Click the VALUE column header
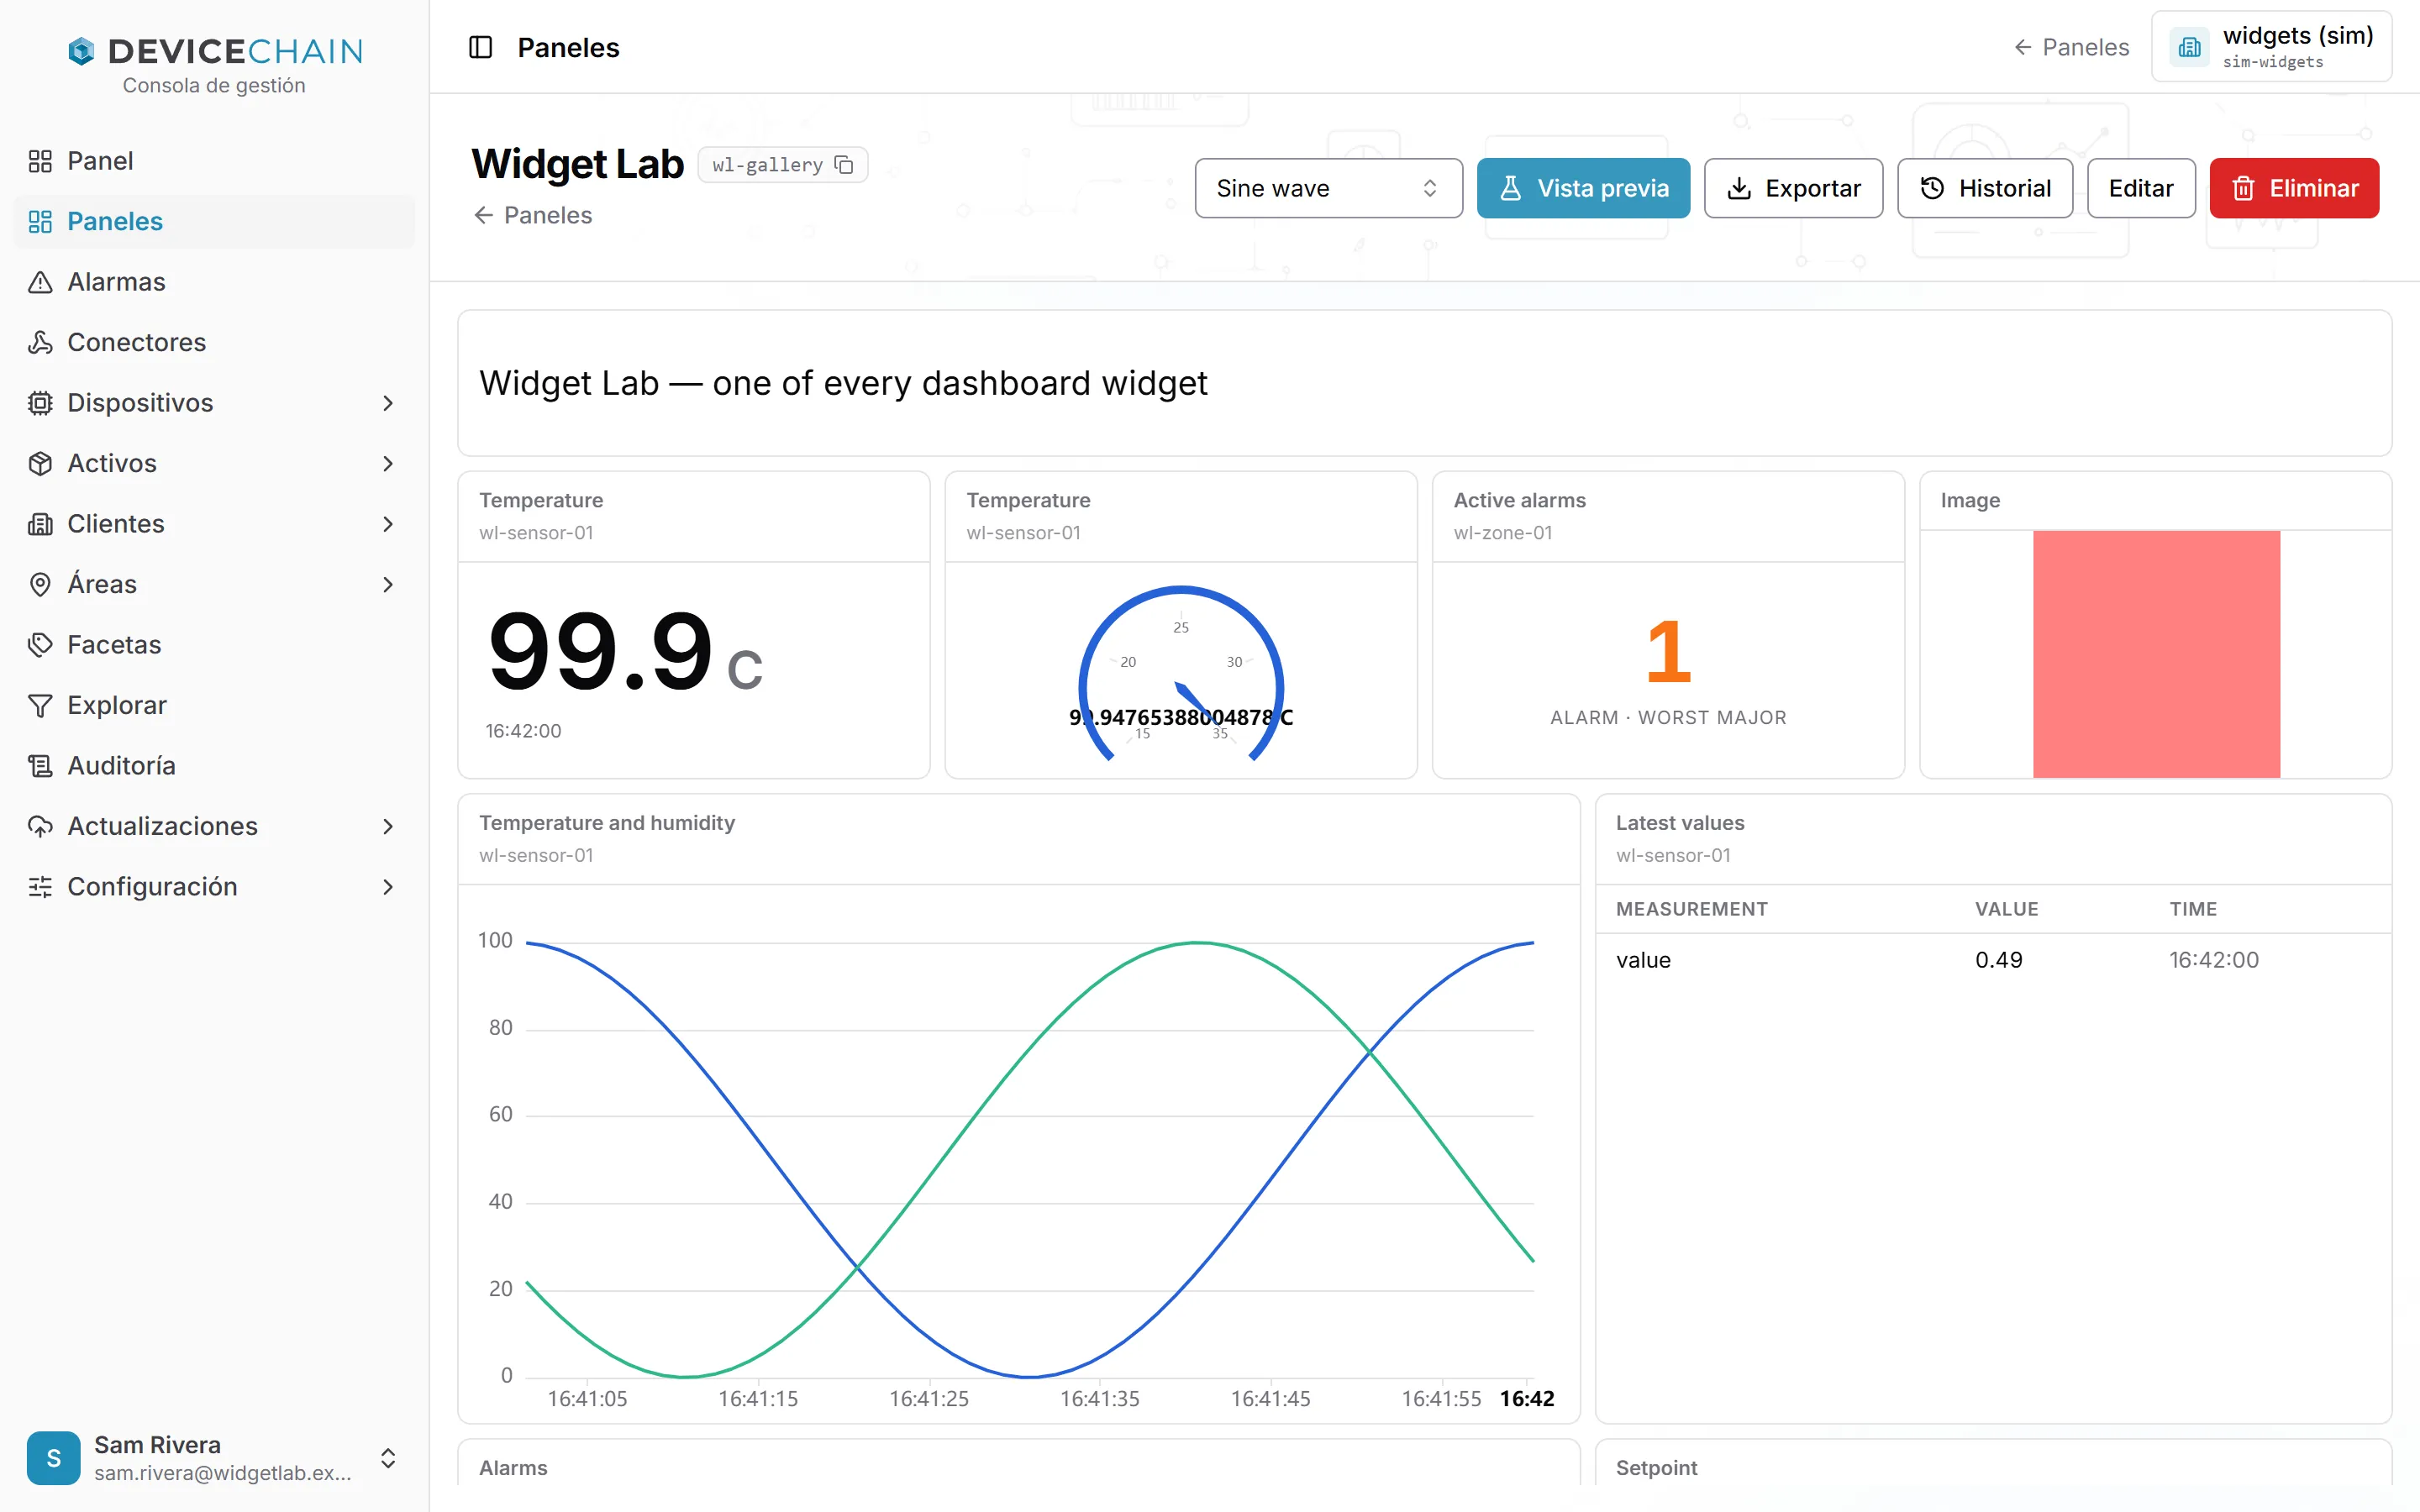 (x=2006, y=909)
